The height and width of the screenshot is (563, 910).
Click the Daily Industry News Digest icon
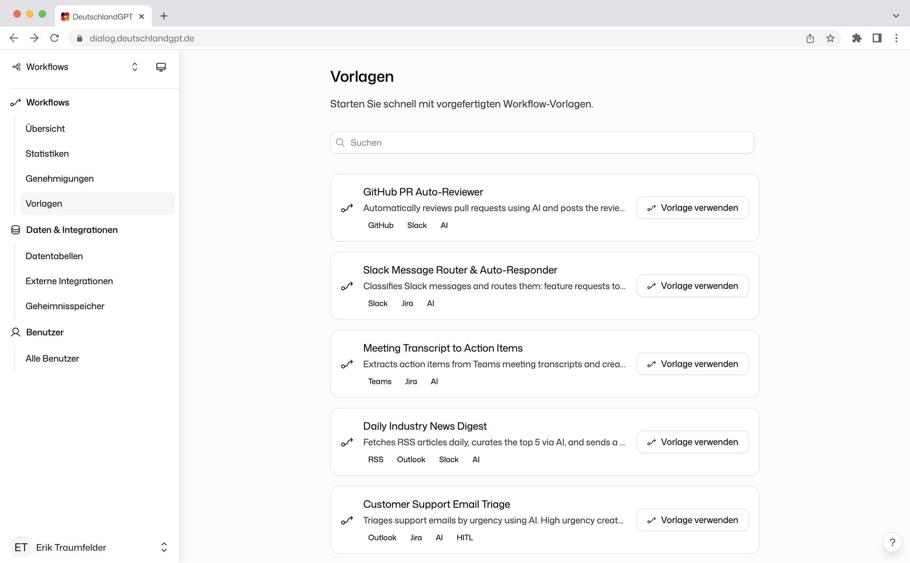(347, 443)
